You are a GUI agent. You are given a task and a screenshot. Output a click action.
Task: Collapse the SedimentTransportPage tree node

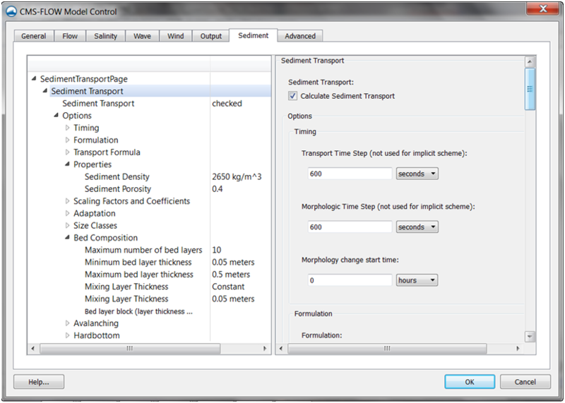tap(34, 78)
